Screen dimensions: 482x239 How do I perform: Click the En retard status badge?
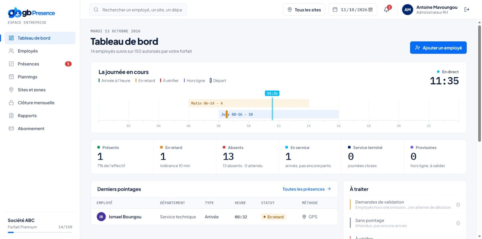coord(274,217)
